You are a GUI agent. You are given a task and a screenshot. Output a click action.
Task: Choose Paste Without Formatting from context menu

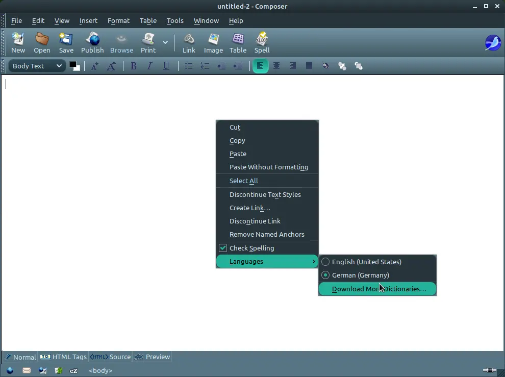pos(269,167)
